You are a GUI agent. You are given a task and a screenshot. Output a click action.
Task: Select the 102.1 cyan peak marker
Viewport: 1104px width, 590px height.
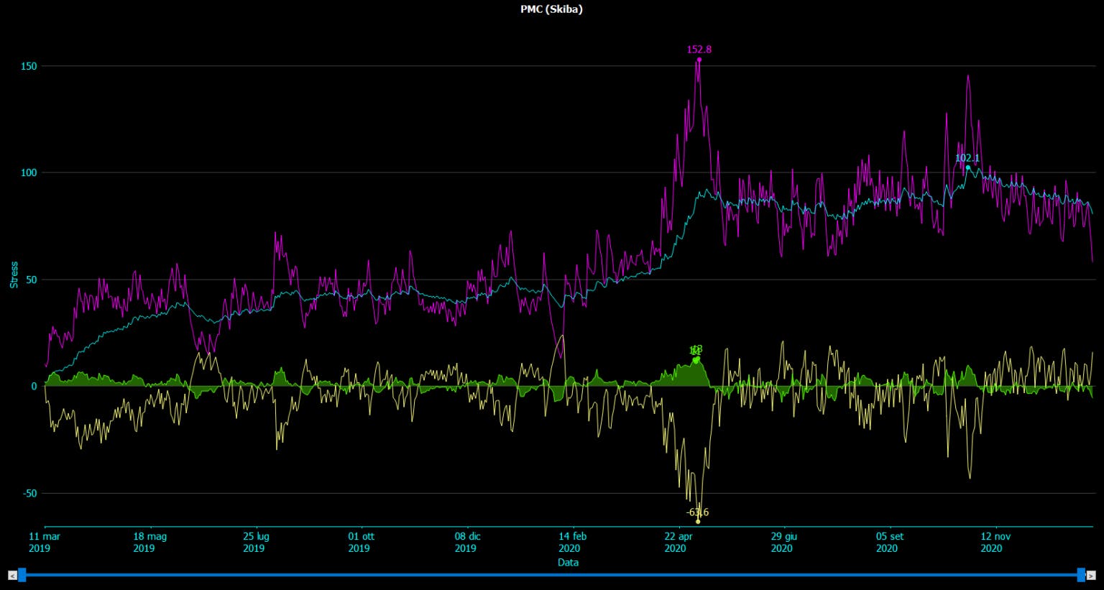[967, 167]
